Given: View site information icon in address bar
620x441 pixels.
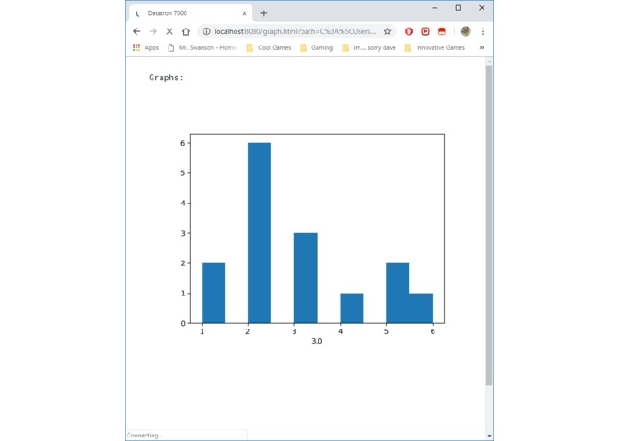Looking at the screenshot, I should click(206, 31).
